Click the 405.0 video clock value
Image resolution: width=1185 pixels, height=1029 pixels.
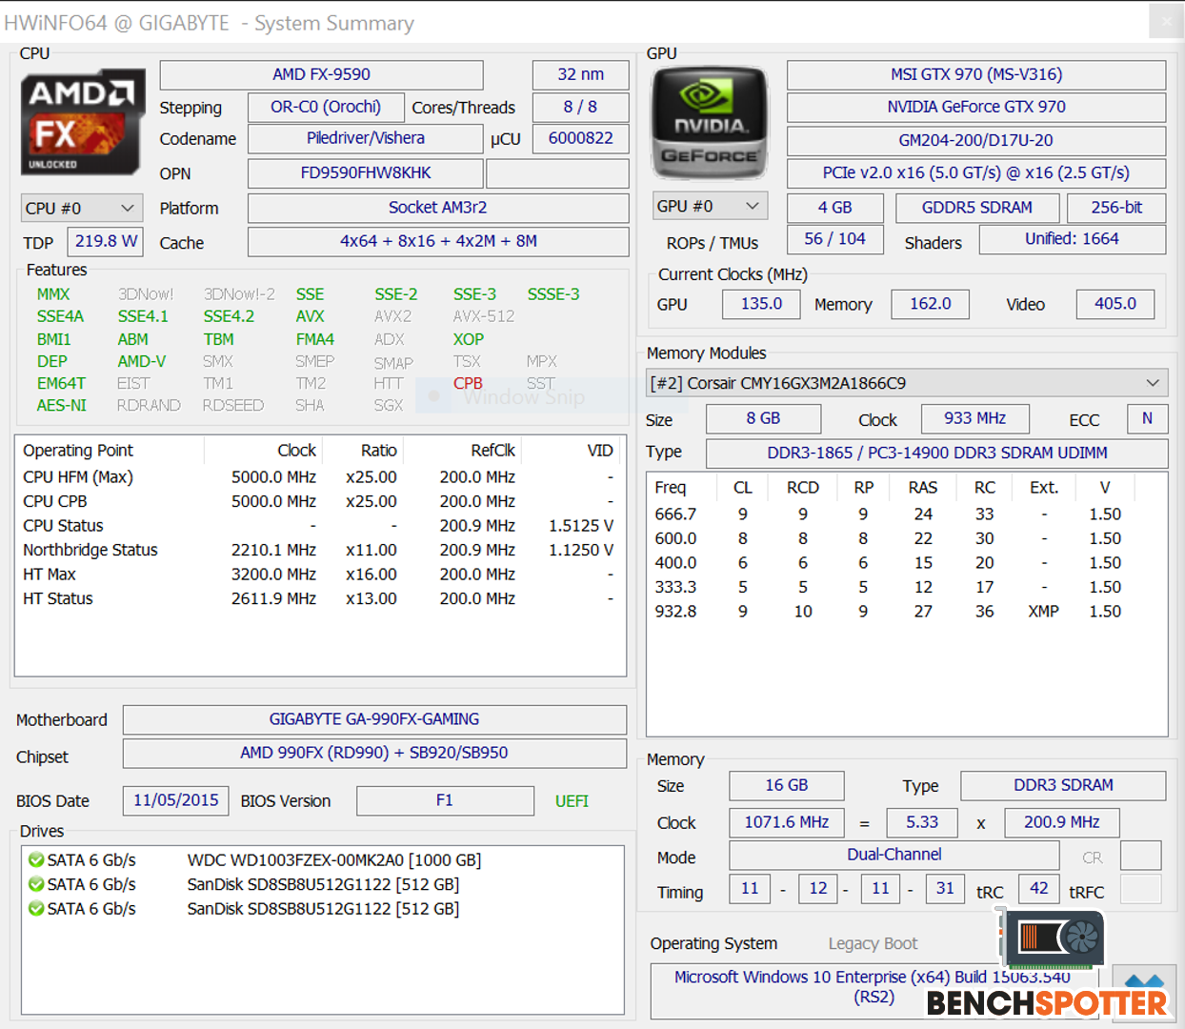tap(1115, 304)
